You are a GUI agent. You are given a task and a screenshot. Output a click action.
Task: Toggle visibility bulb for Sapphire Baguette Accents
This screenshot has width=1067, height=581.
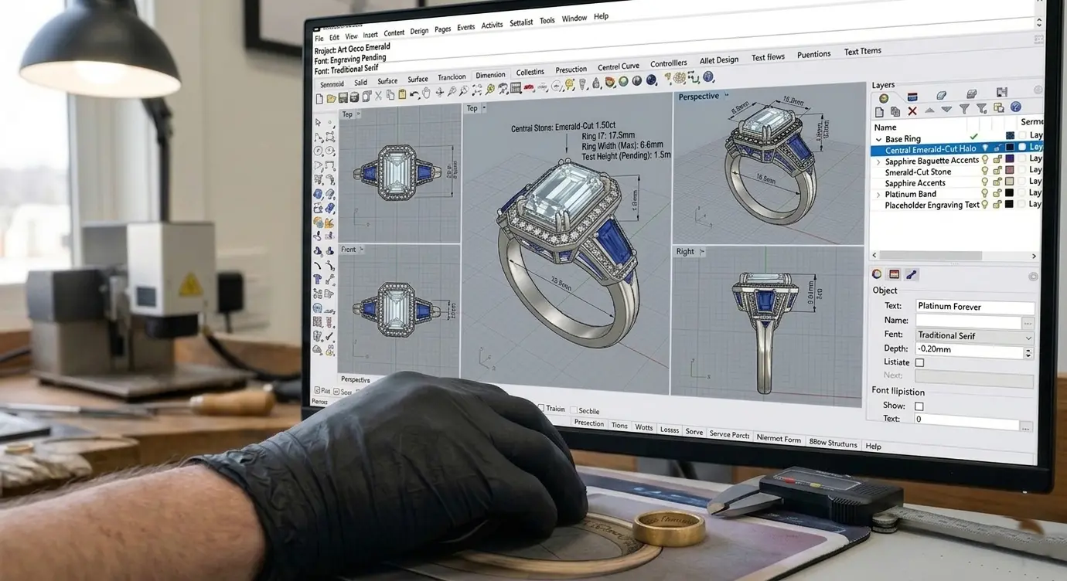pyautogui.click(x=985, y=159)
